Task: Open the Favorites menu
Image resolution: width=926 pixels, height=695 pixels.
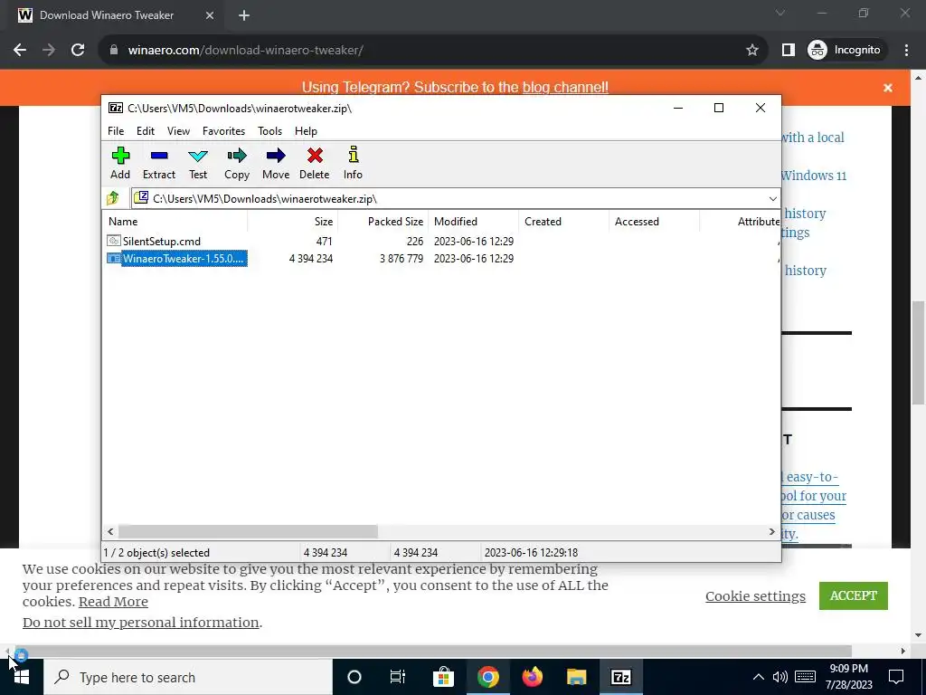Action: [224, 131]
